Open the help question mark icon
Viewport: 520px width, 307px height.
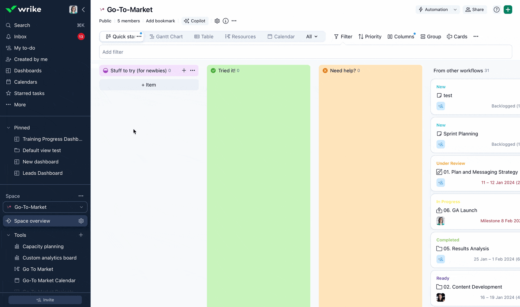[x=497, y=10]
